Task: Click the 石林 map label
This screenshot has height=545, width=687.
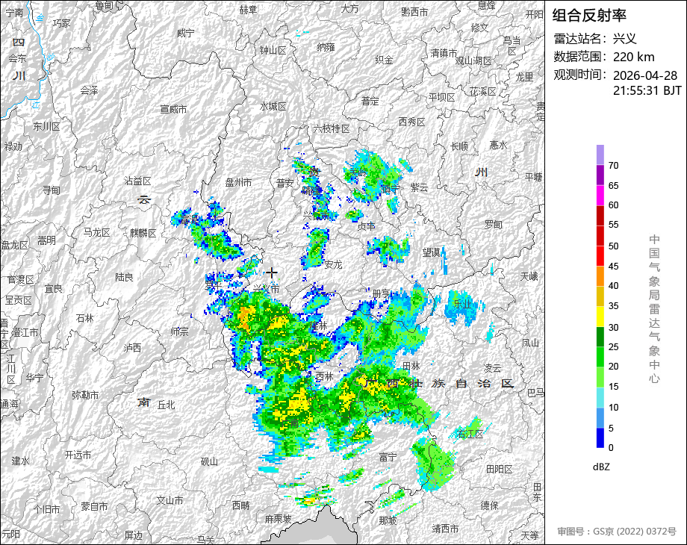Action: point(84,318)
